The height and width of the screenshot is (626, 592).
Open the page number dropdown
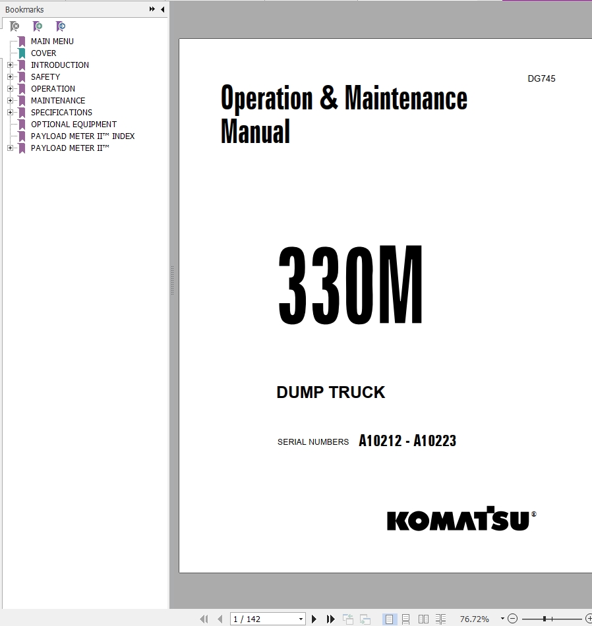click(301, 619)
